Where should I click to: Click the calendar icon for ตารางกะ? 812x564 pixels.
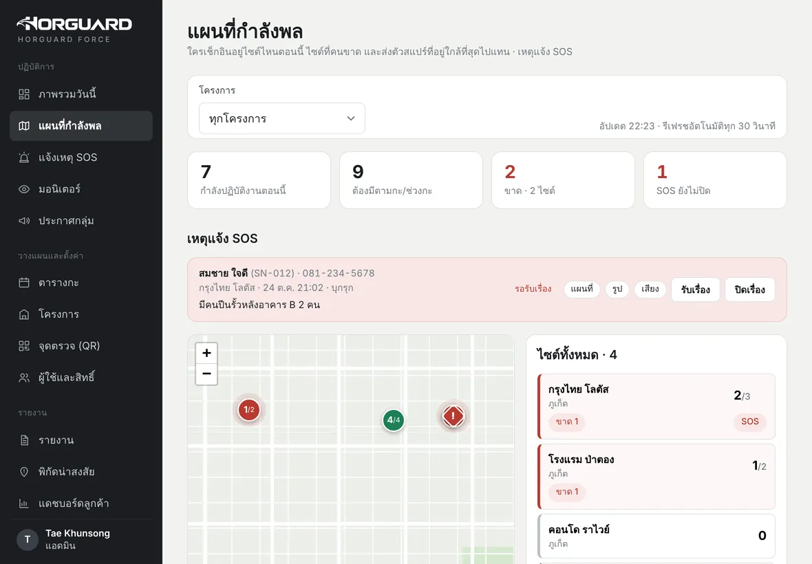[x=24, y=283]
